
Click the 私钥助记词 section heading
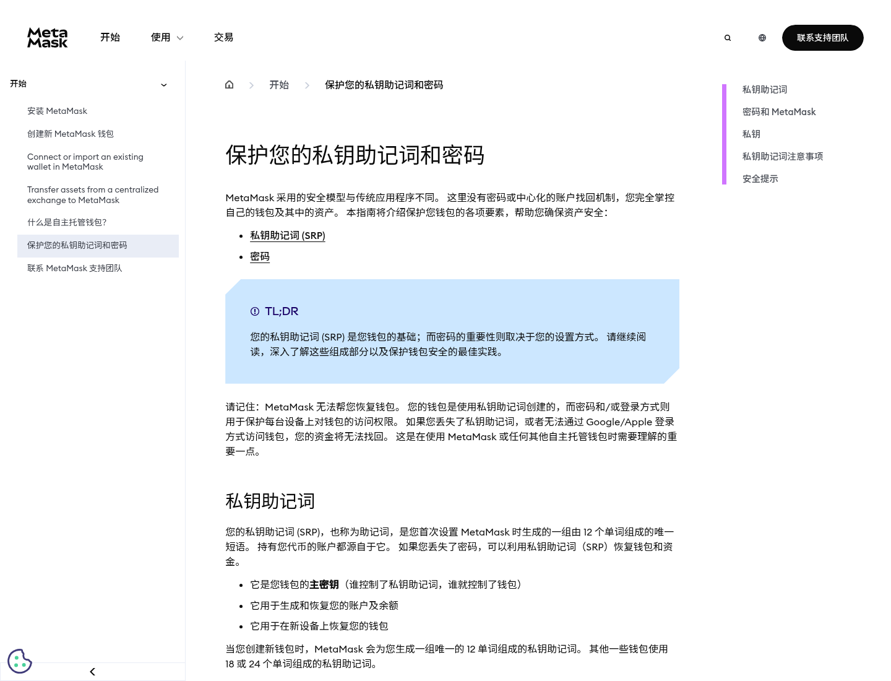[270, 501]
